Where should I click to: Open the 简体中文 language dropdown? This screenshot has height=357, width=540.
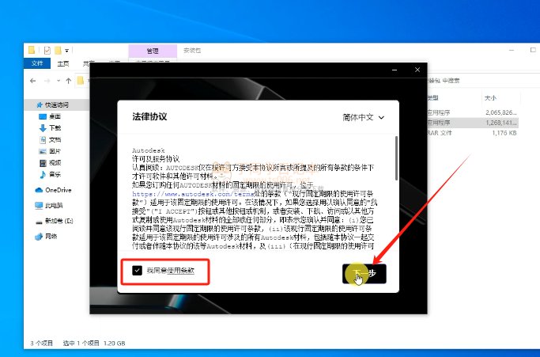363,118
